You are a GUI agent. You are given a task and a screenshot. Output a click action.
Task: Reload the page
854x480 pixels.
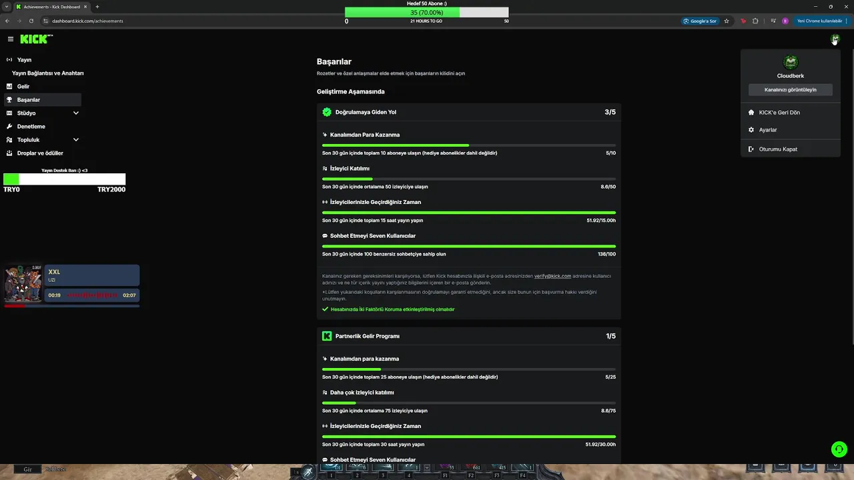coord(31,21)
